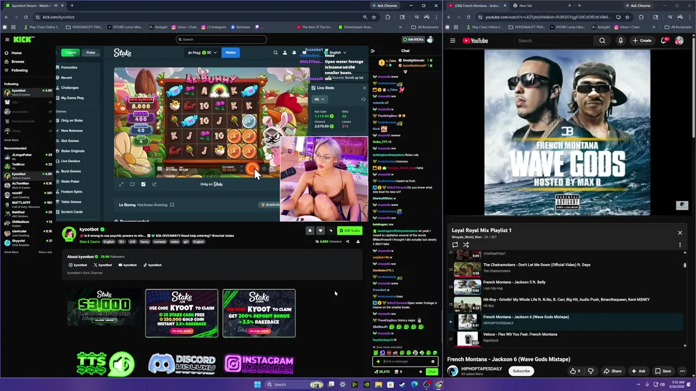Click the Send a message chat field
Screen dimensions: 696x391
(x=405, y=362)
